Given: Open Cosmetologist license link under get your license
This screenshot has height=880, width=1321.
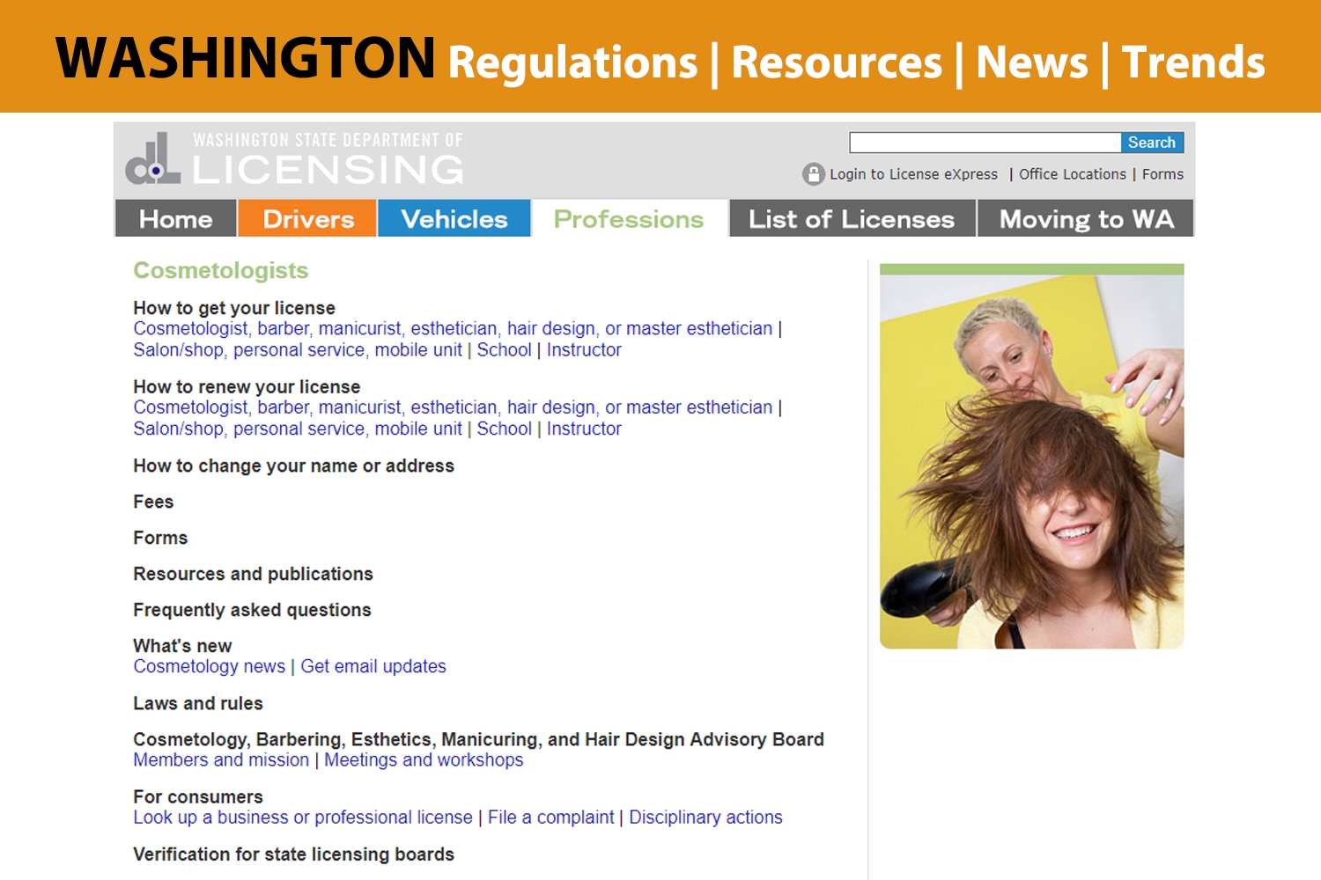Looking at the screenshot, I should point(453,328).
